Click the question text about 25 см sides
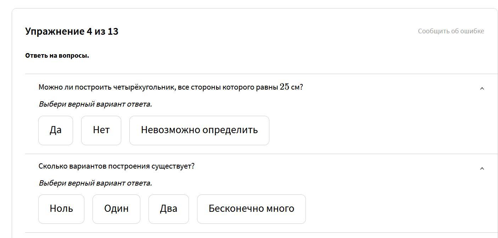Viewport: 498px width, 238px height. pyautogui.click(x=171, y=87)
